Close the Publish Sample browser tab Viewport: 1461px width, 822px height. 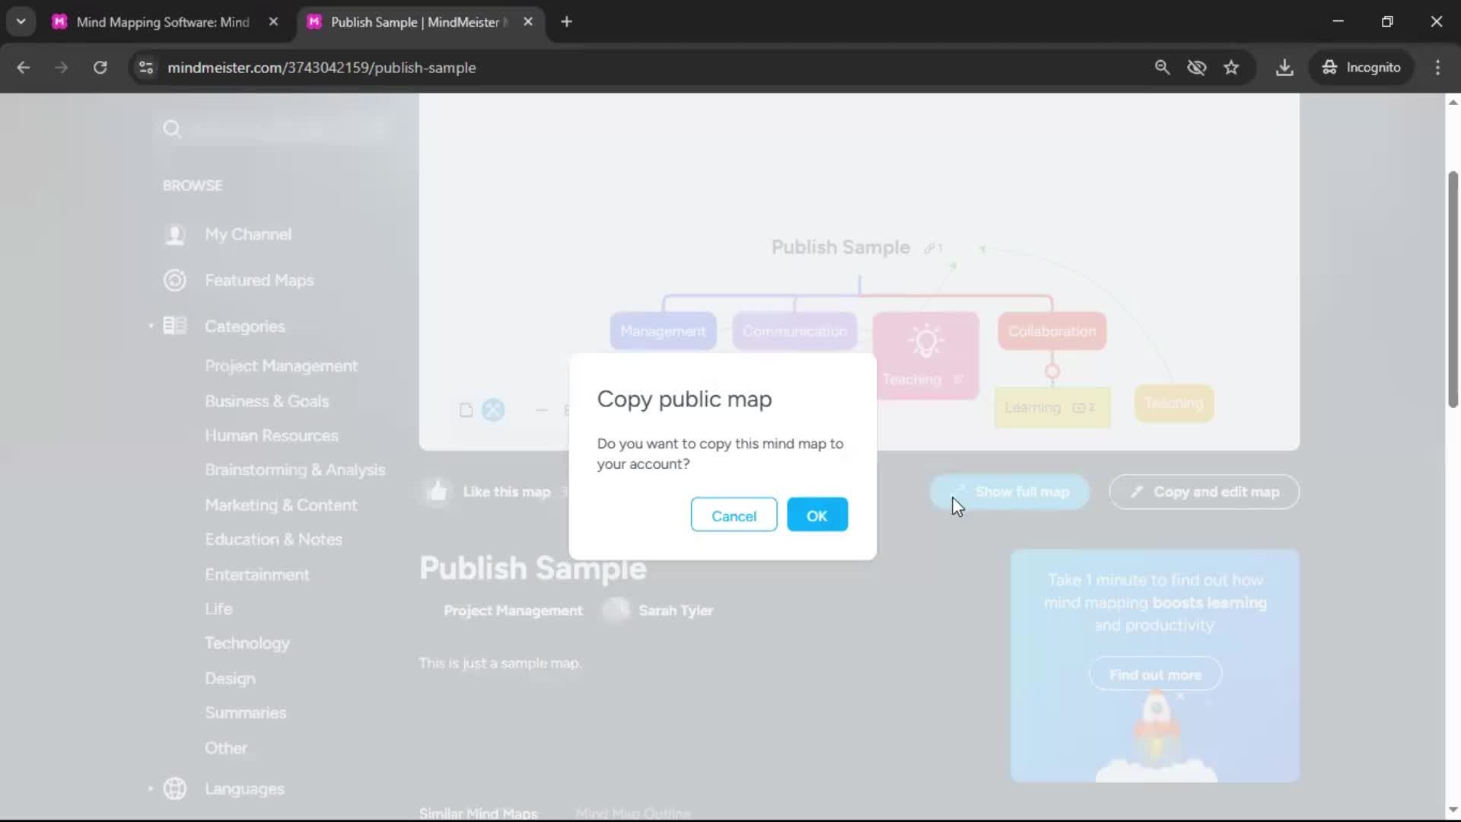[528, 22]
